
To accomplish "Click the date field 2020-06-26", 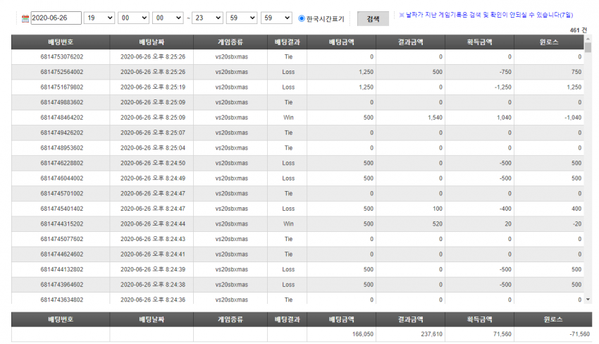I will pyautogui.click(x=56, y=18).
